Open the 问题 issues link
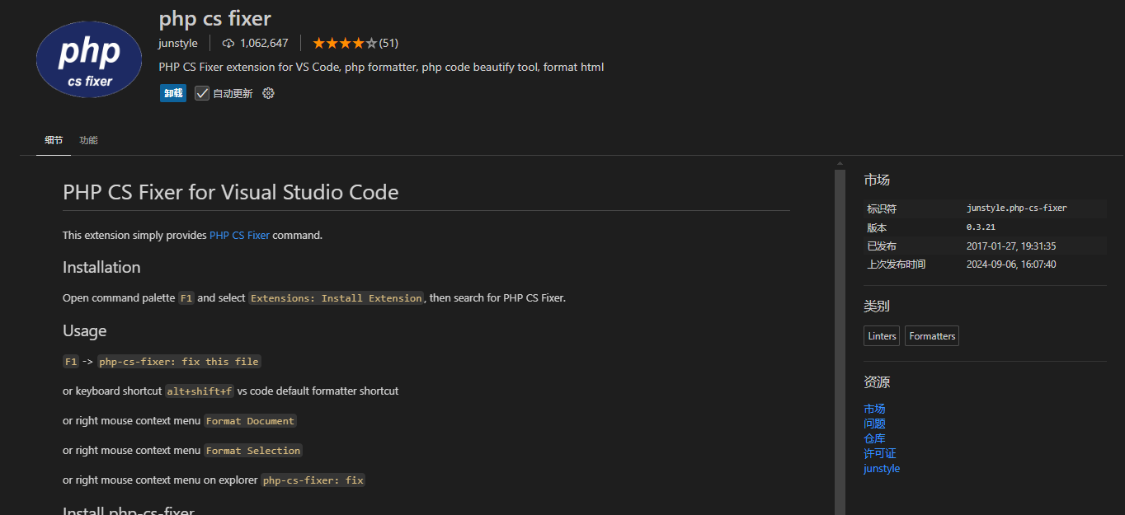Viewport: 1125px width, 515px height. pos(874,424)
